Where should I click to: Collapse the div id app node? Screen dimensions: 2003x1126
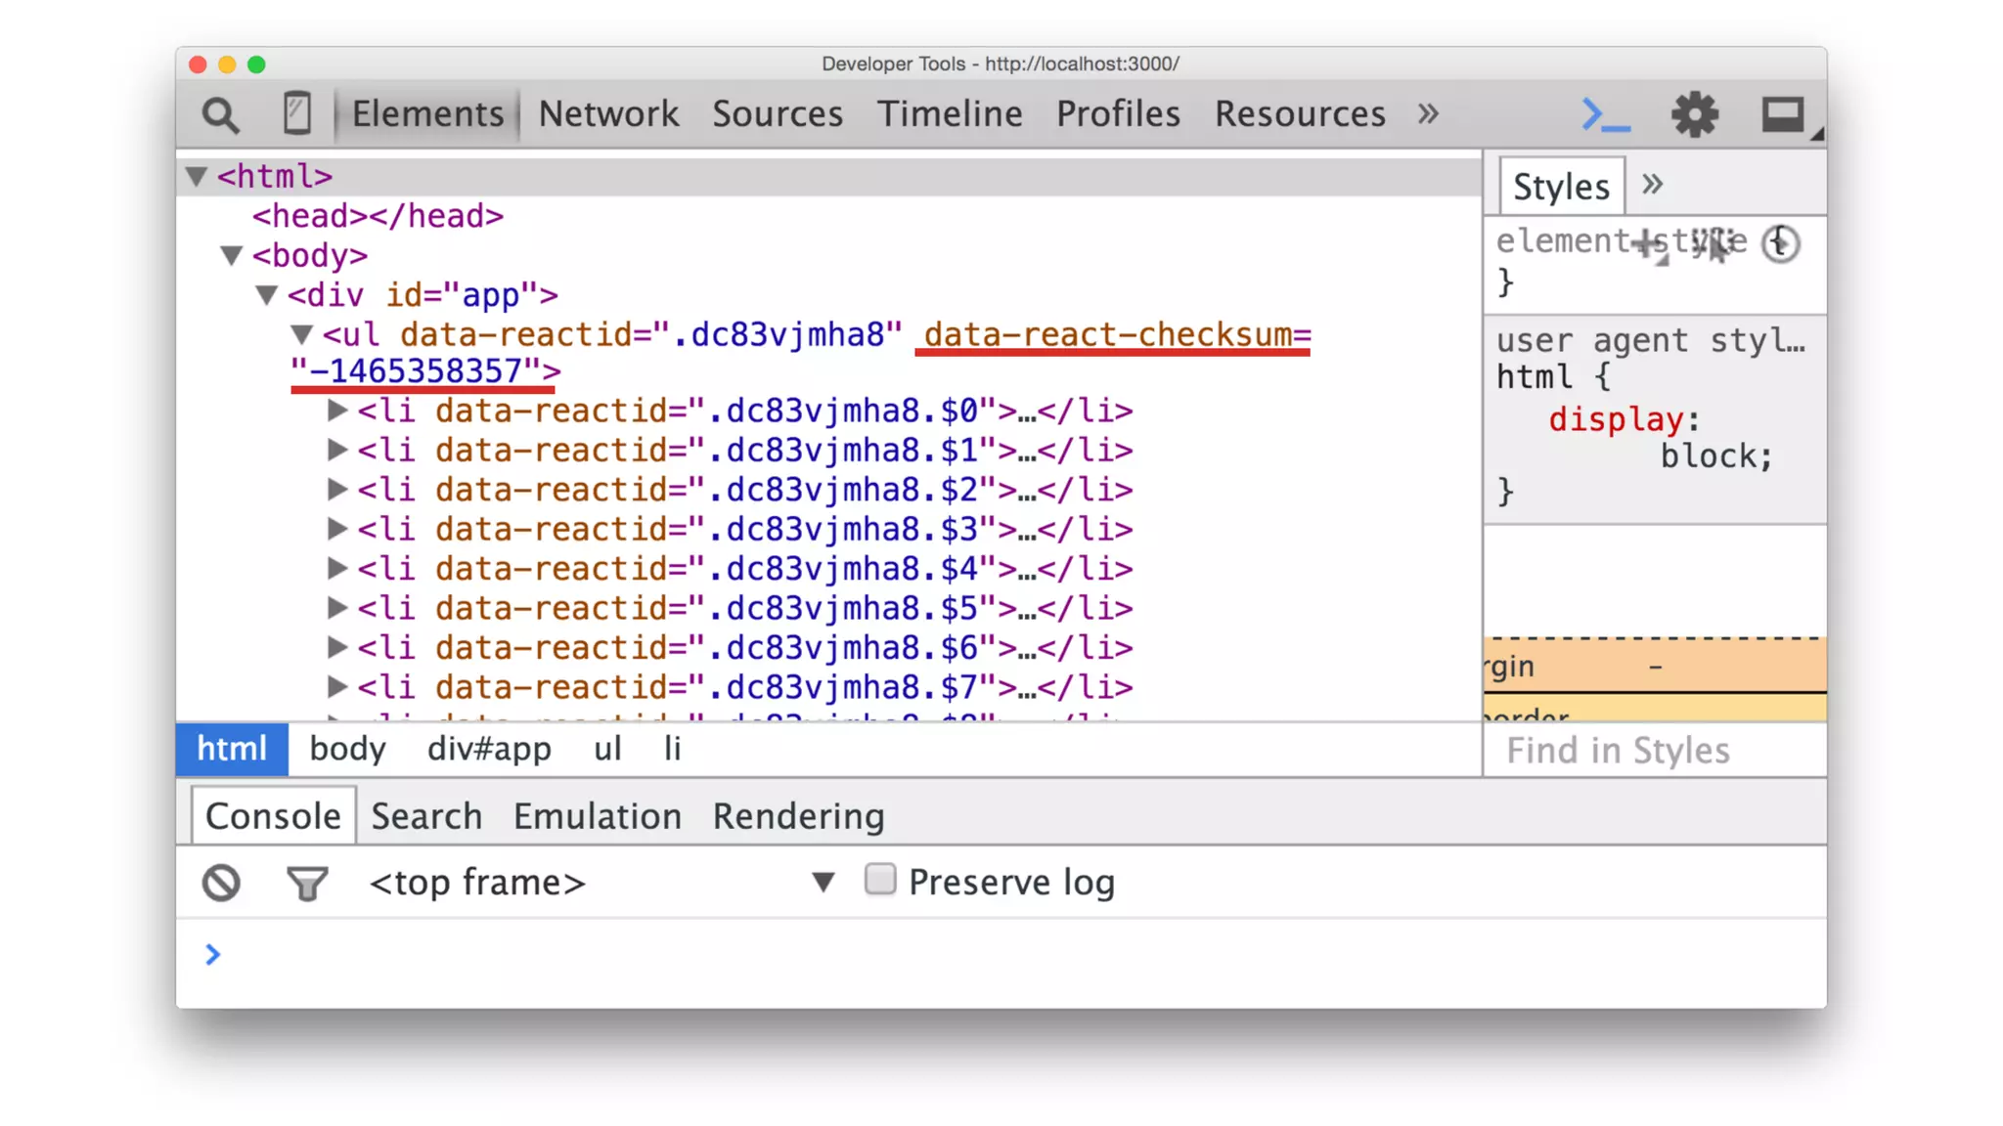(x=267, y=294)
